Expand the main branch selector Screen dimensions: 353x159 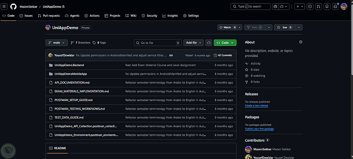(56, 42)
